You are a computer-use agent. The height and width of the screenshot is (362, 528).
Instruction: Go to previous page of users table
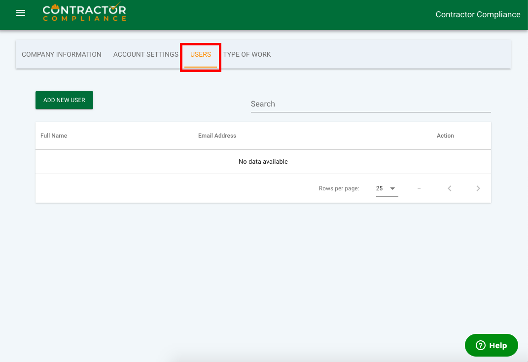(450, 188)
